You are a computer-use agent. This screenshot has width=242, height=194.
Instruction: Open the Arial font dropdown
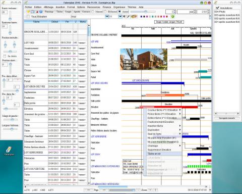pyautogui.click(x=106, y=17)
